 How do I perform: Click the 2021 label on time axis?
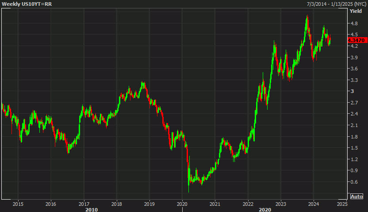pos(215,204)
